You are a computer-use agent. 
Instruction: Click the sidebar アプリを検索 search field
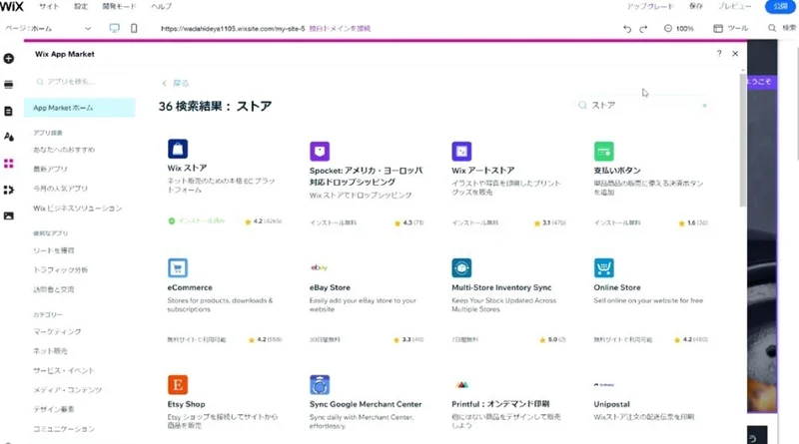point(82,82)
